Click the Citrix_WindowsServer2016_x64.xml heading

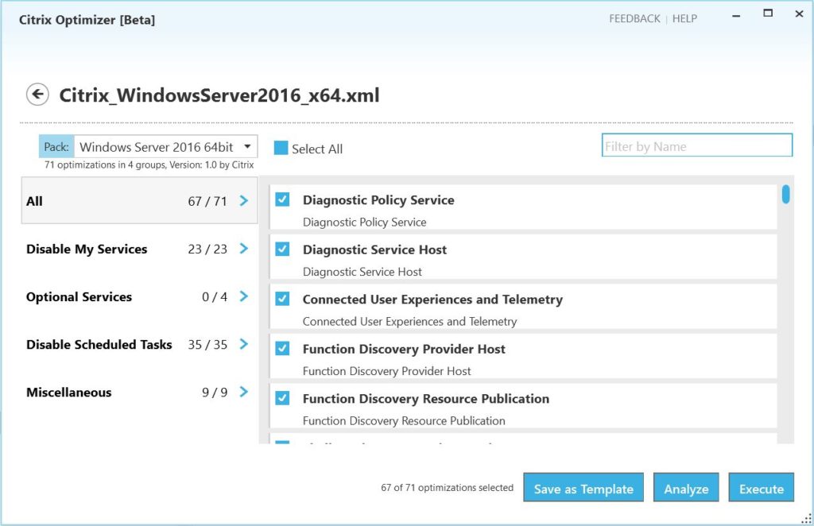coord(219,95)
